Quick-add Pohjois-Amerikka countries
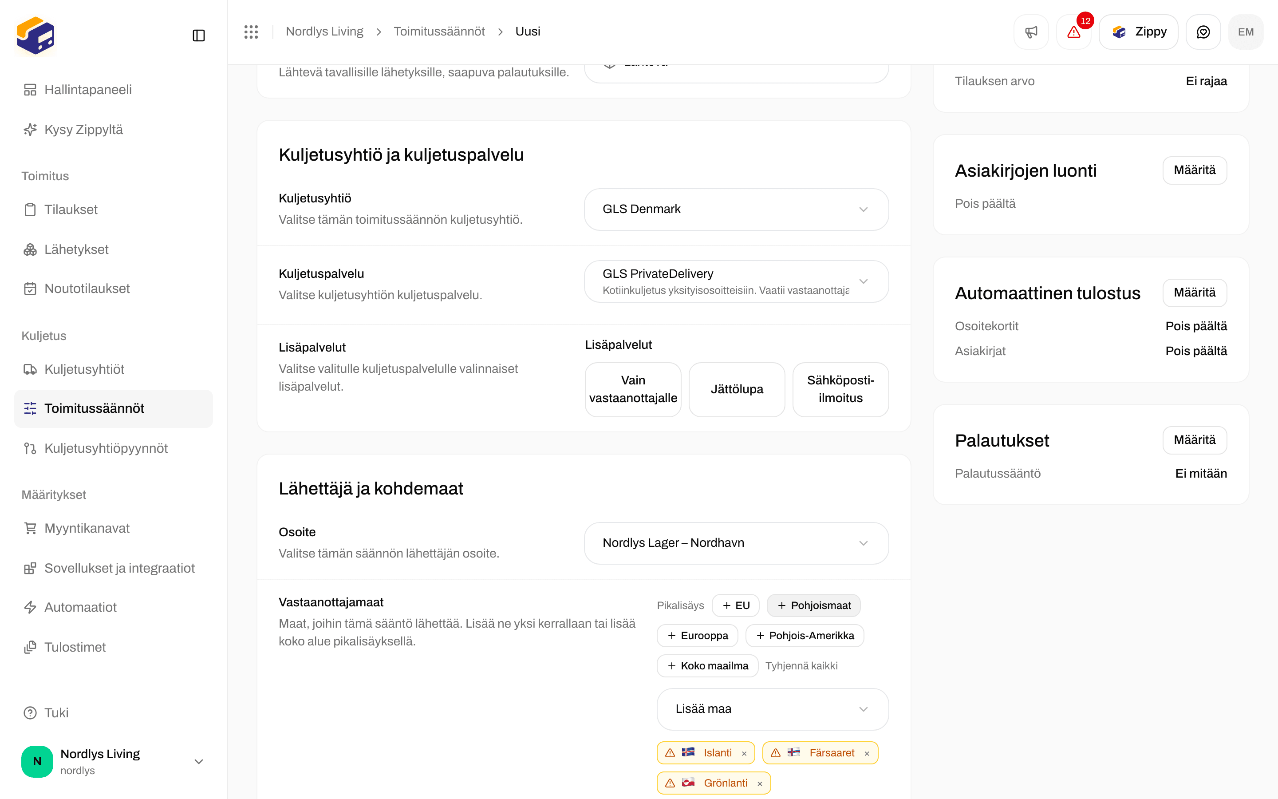The image size is (1278, 799). [x=804, y=636]
